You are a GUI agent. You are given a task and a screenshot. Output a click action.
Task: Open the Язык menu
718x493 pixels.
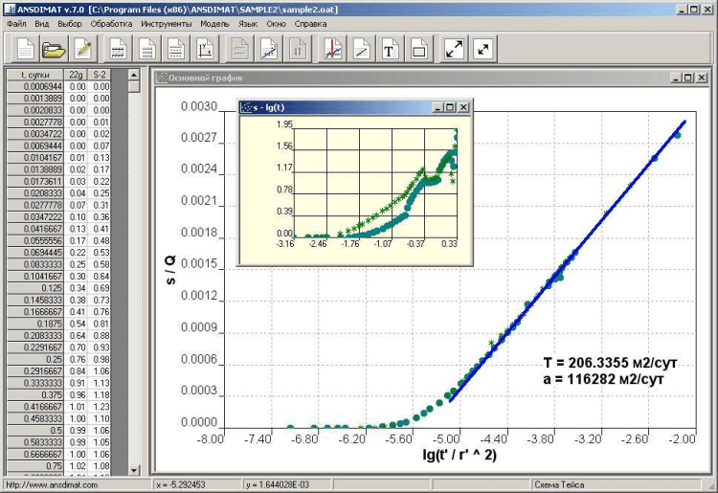pos(248,24)
